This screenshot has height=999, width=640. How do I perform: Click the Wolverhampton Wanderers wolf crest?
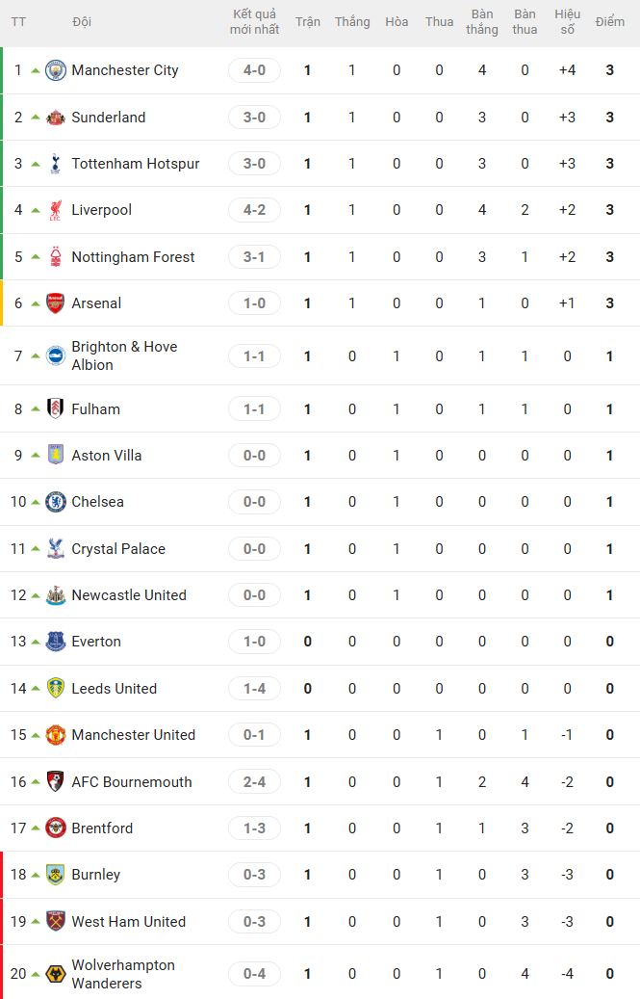click(56, 974)
